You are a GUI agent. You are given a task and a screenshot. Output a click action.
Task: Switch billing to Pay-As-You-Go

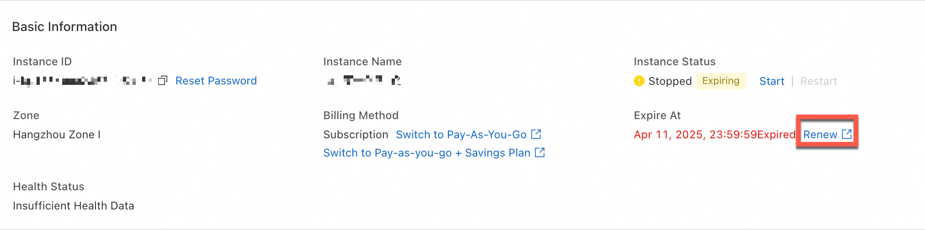pos(461,135)
